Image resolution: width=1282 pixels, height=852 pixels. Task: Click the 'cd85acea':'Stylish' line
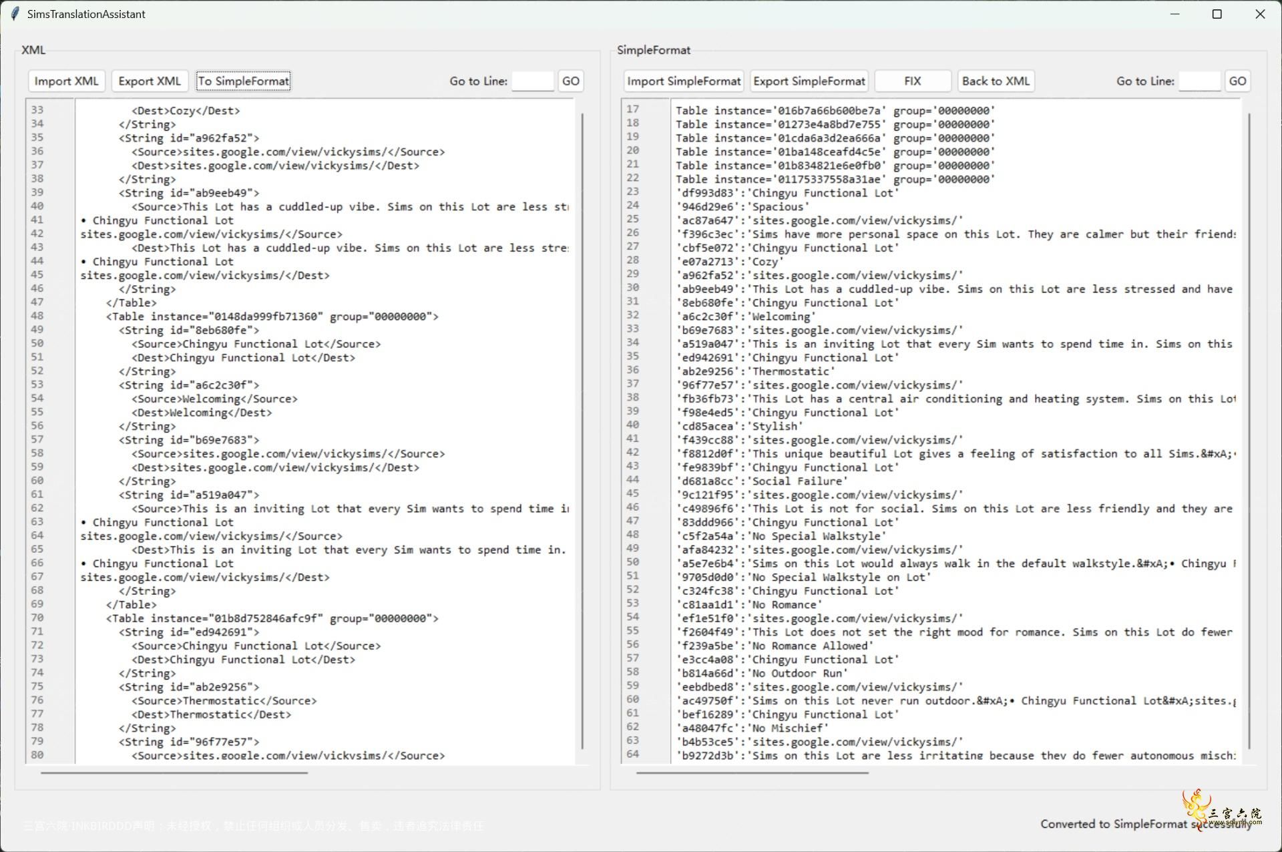click(739, 426)
